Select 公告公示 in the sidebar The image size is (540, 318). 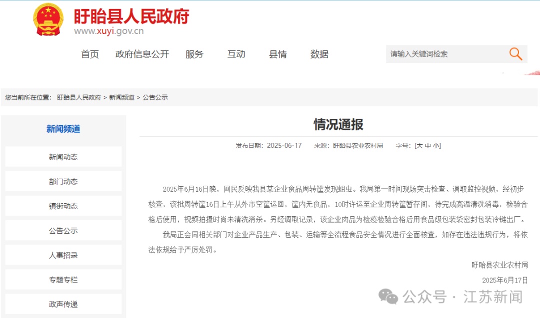(63, 230)
